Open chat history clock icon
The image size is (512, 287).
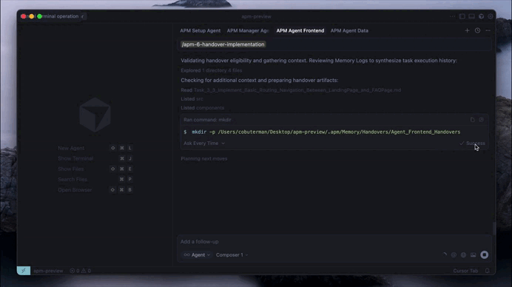[477, 30]
